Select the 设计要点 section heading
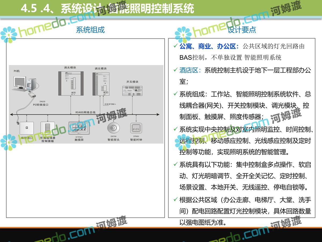Screen dimensions: 322x242 242,30
